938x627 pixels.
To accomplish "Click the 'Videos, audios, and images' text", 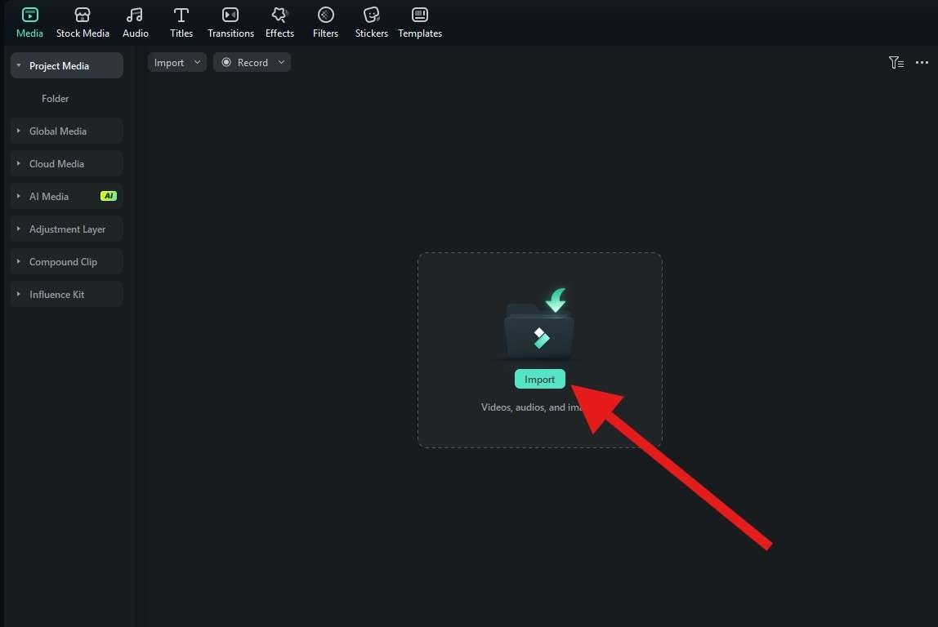I will 531,407.
